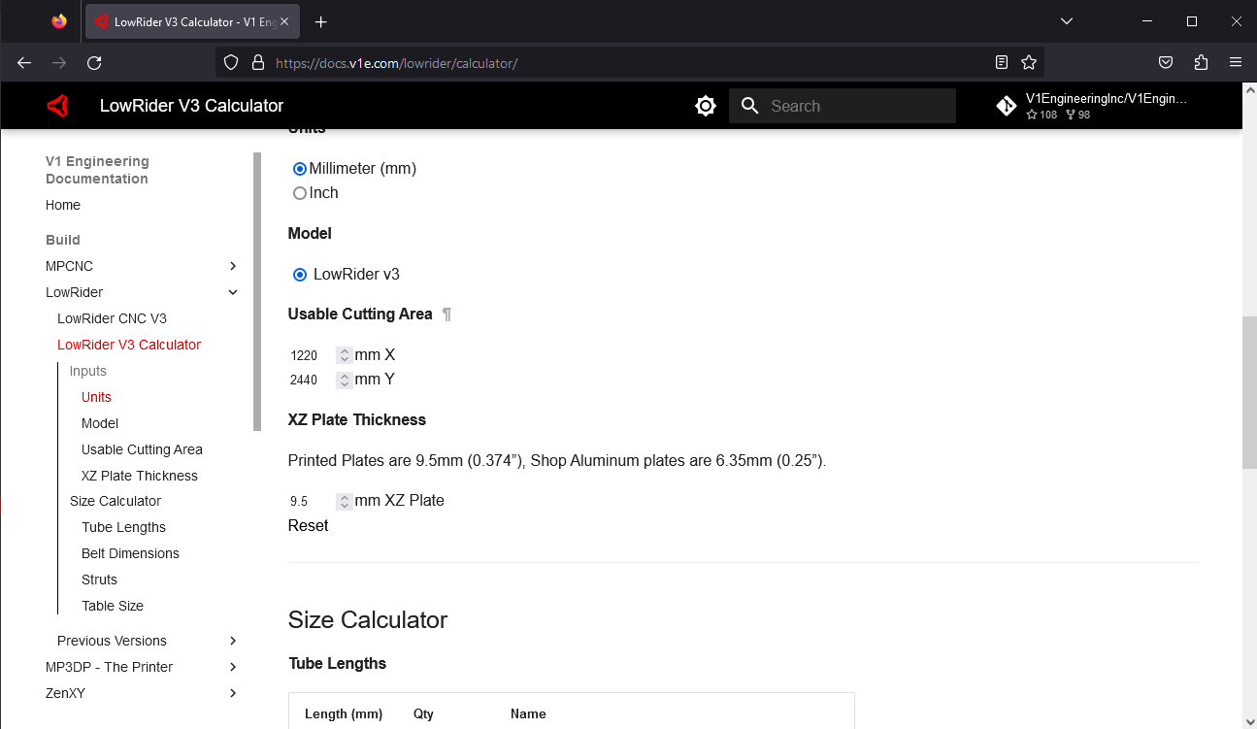Viewport: 1257px width, 729px height.
Task: Open the search with the magnifier icon
Action: pyautogui.click(x=749, y=105)
